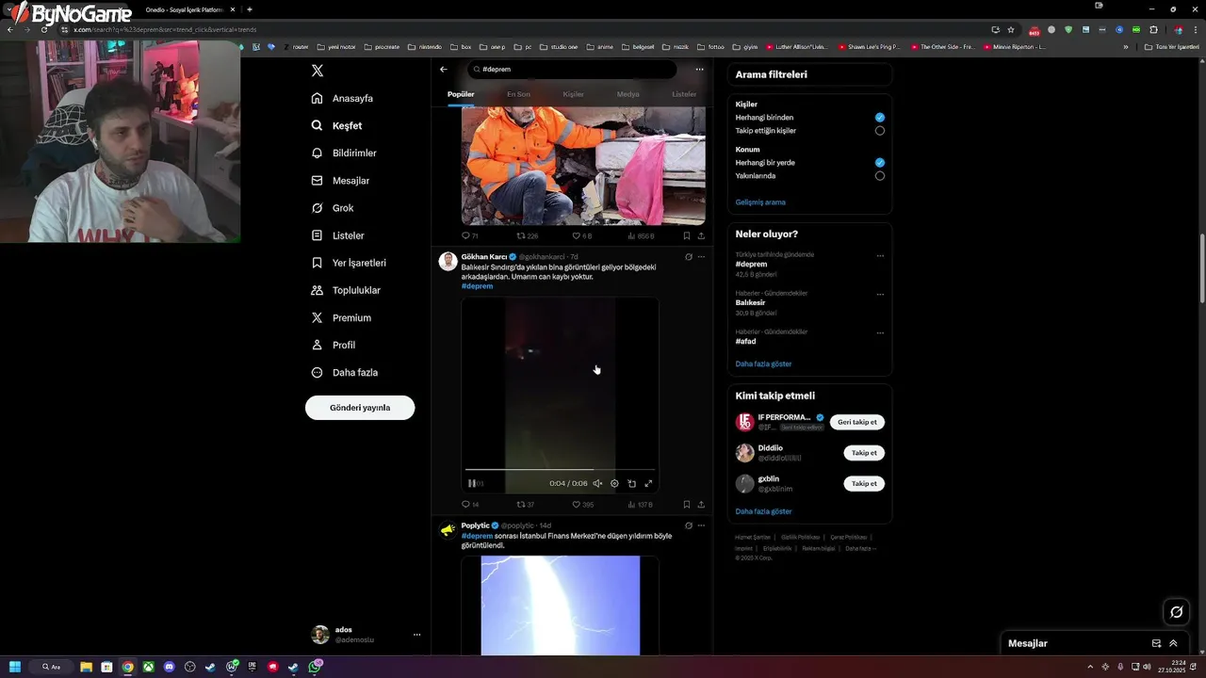Viewport: 1206px width, 678px height.
Task: Open Keşfet explore page
Action: click(337, 125)
